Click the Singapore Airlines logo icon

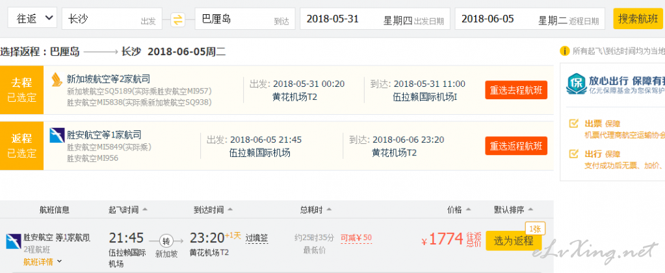coord(57,78)
